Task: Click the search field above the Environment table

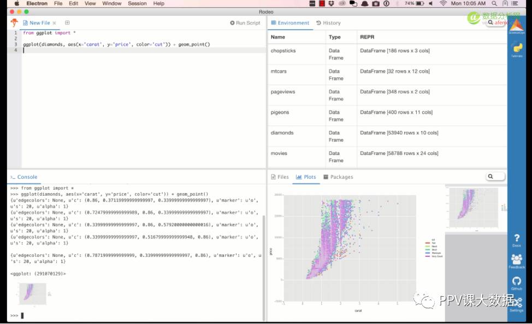Action: click(x=496, y=22)
